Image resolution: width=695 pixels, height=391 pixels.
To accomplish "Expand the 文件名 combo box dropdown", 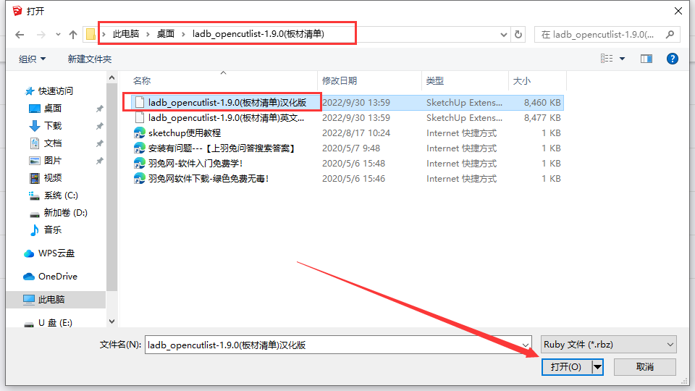I will tap(526, 345).
